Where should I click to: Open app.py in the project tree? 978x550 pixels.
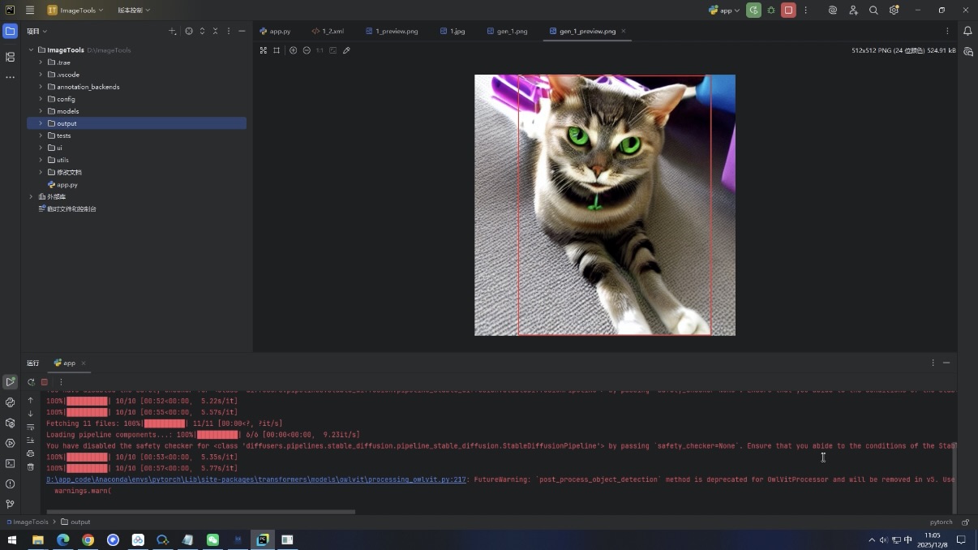pos(67,184)
